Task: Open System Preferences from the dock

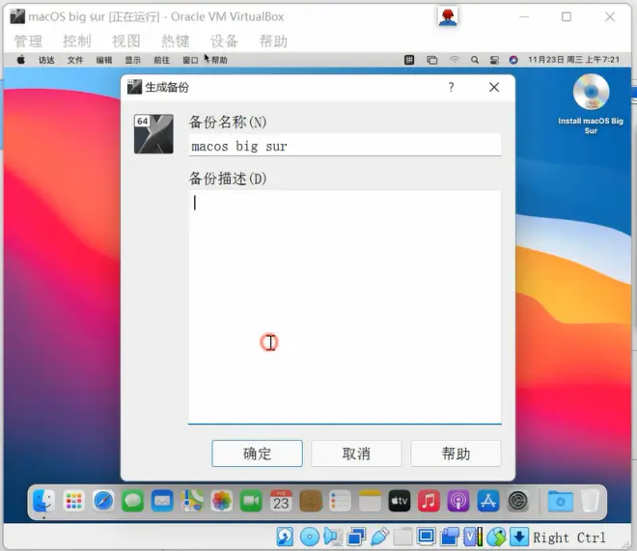Action: pos(517,501)
